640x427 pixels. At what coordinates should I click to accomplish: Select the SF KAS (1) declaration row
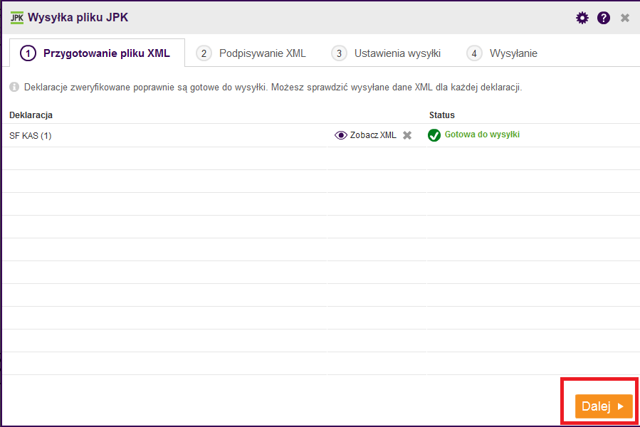[x=31, y=135]
